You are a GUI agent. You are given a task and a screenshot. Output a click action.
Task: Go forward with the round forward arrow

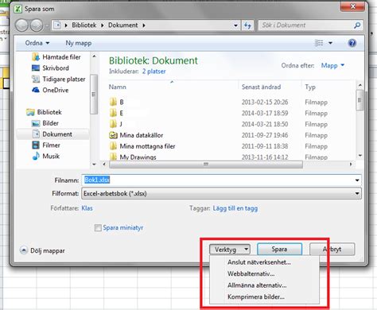point(37,25)
